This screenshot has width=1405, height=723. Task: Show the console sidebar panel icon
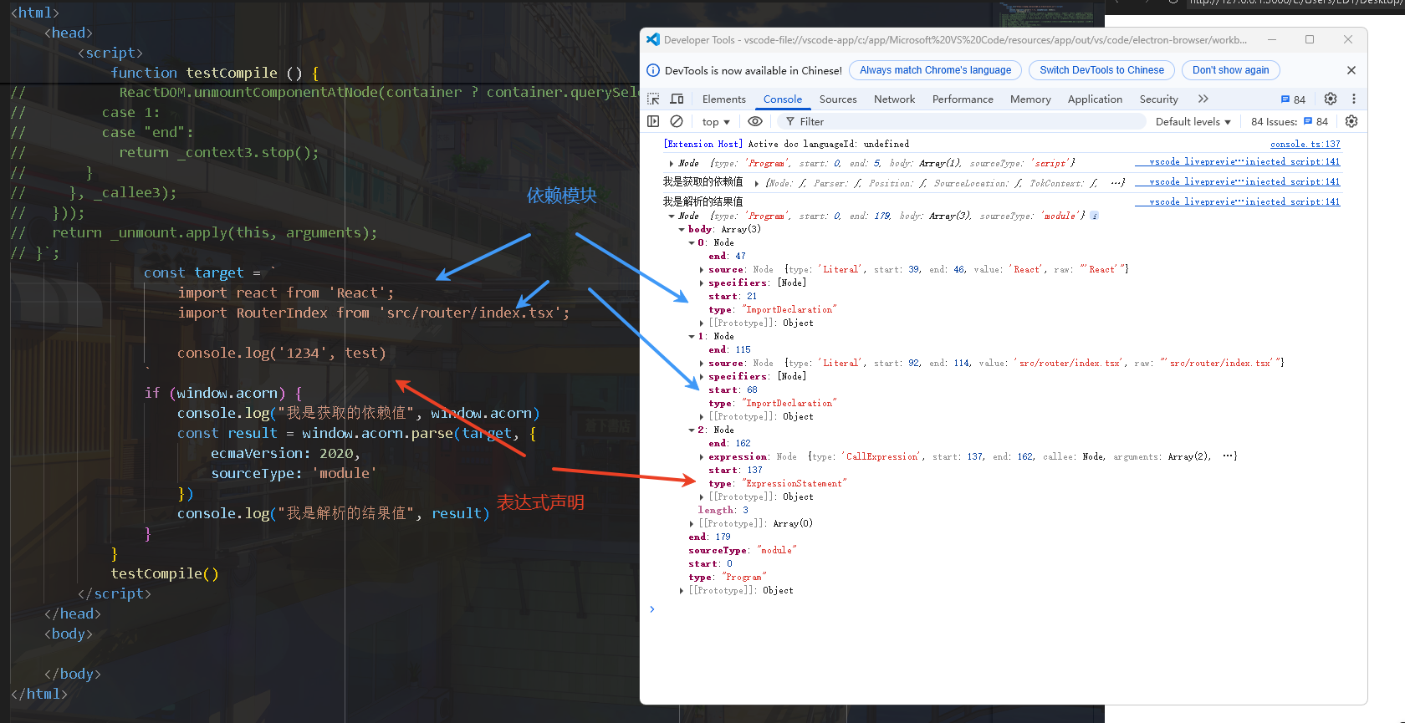click(654, 121)
